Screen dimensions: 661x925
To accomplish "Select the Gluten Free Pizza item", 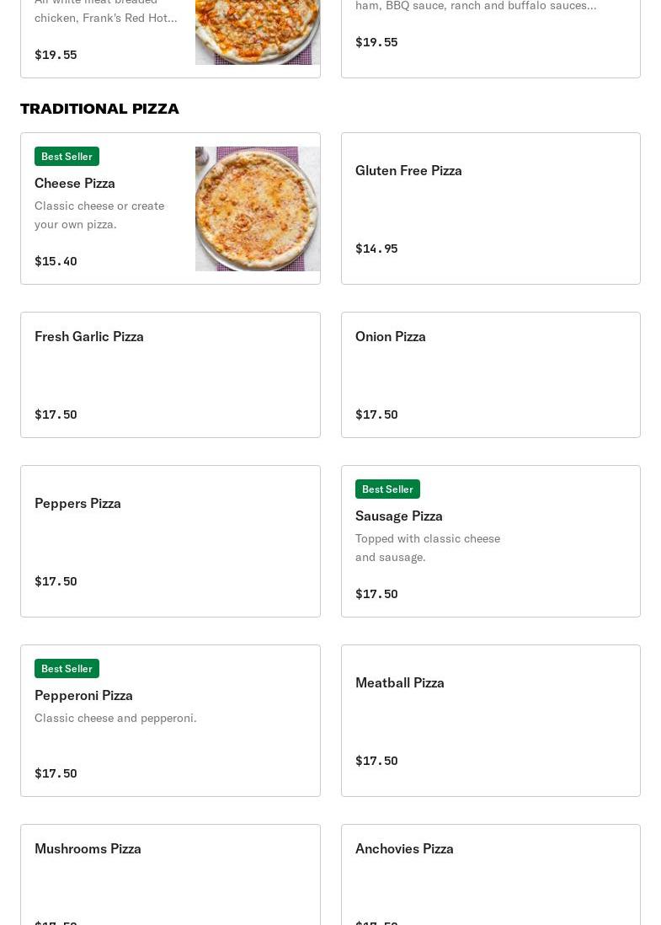I will [408, 170].
